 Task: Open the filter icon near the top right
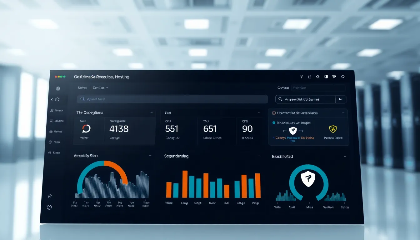coord(334,76)
